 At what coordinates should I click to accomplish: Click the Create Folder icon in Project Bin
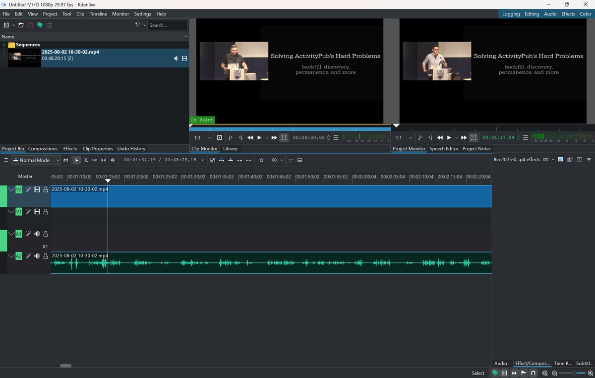coord(21,25)
